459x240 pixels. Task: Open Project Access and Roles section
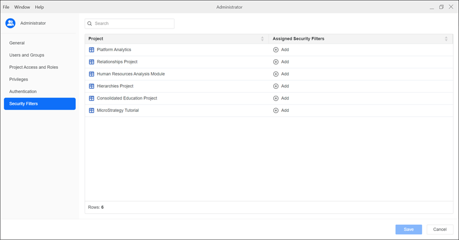(x=33, y=67)
